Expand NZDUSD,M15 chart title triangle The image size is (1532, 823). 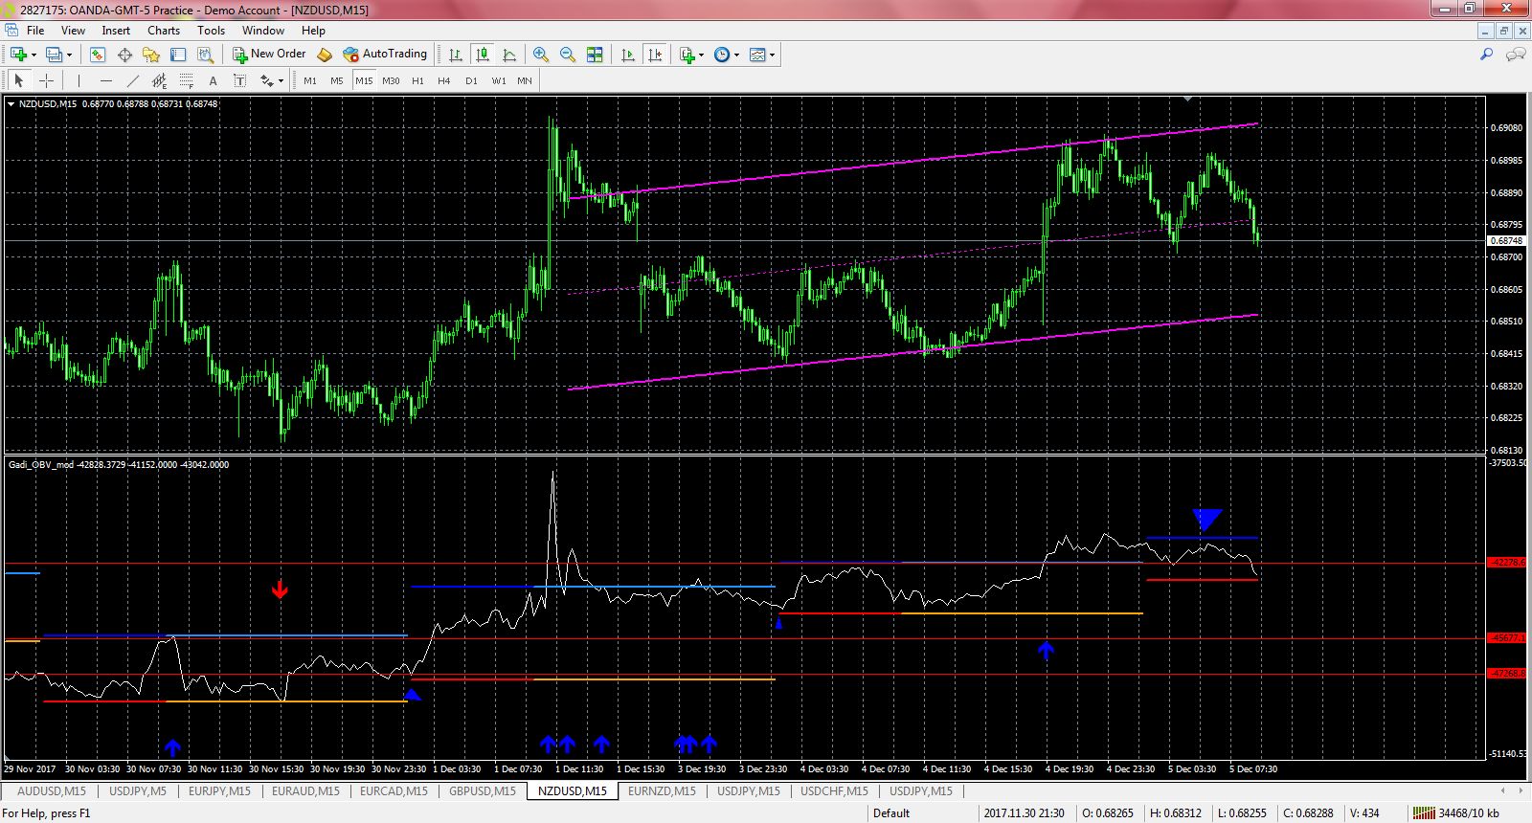coord(11,103)
